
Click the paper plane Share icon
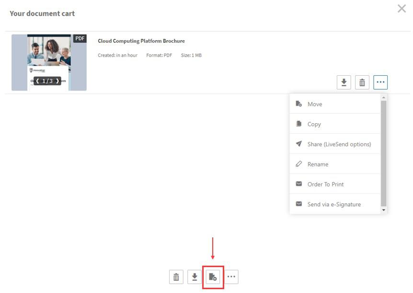(298, 144)
